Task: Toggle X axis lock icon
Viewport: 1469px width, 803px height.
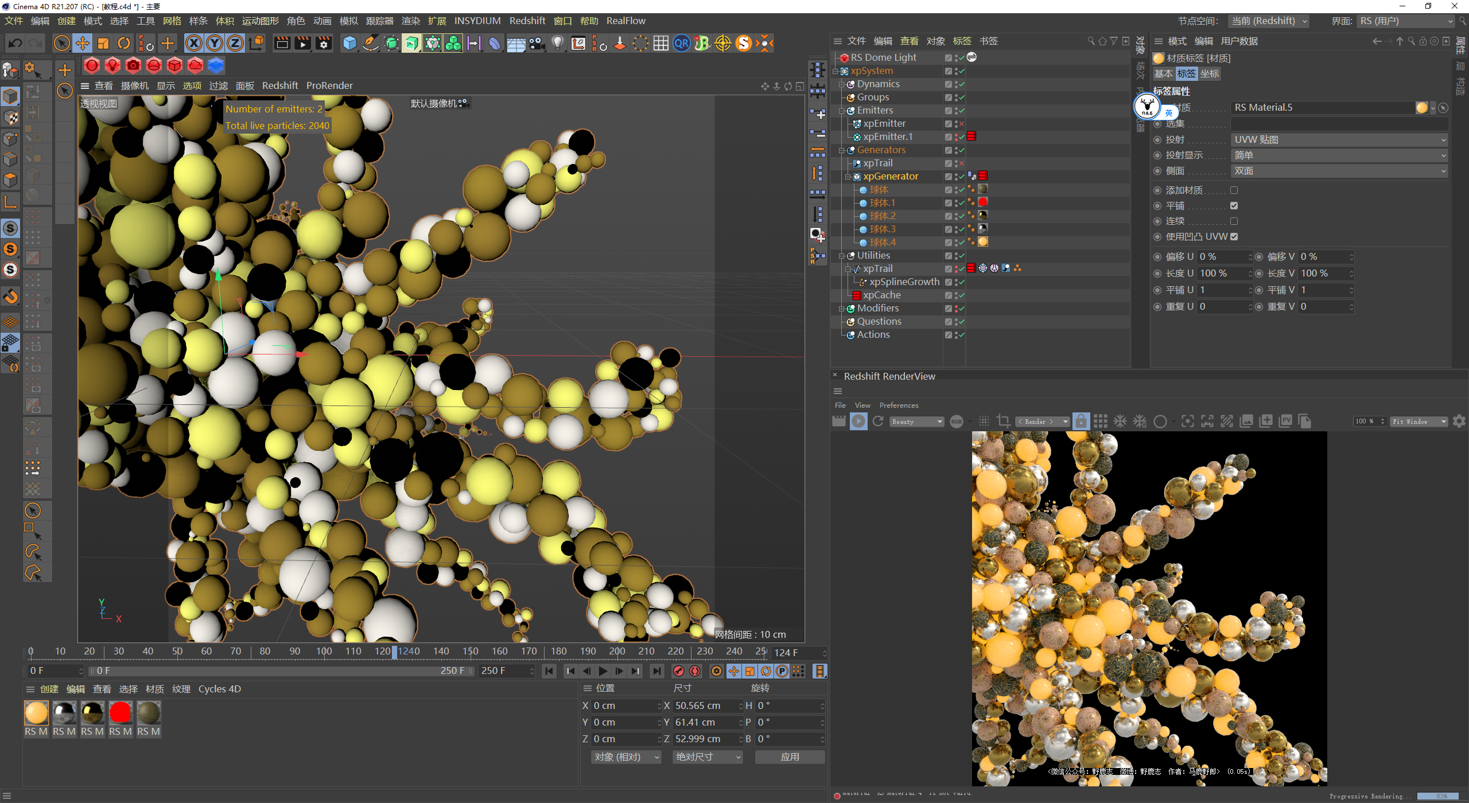Action: (194, 43)
